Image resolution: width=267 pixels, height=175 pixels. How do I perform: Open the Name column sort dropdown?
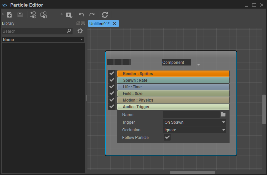pos(81,39)
